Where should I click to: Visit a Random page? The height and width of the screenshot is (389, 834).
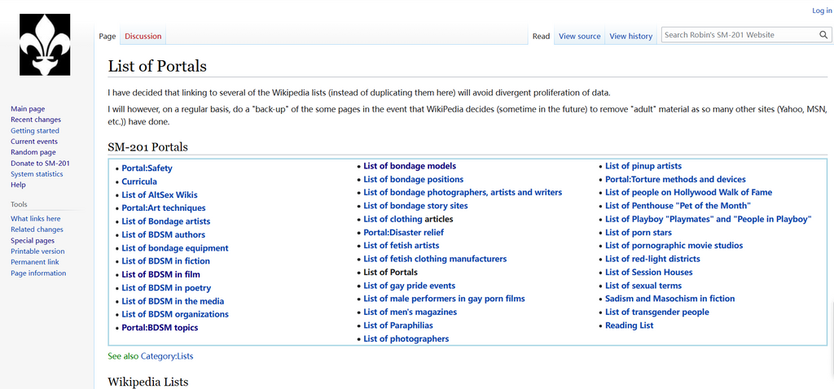click(x=33, y=152)
